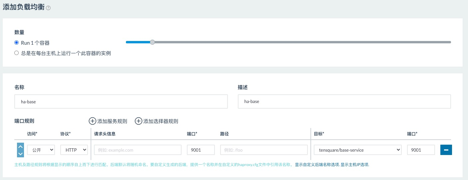Screen dimensions: 468x180
Task: Open the 目标 dropdown tensquare/base-service
Action: 358,150
